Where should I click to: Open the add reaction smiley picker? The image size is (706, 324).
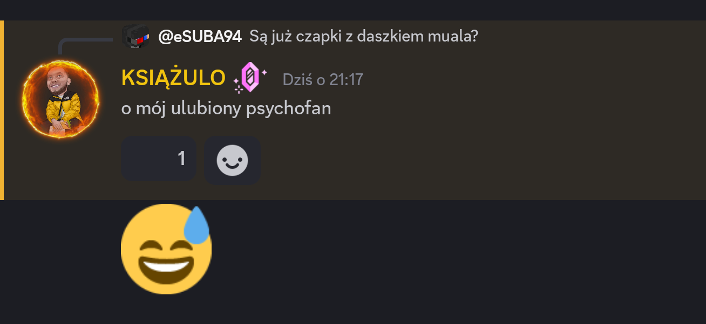232,160
